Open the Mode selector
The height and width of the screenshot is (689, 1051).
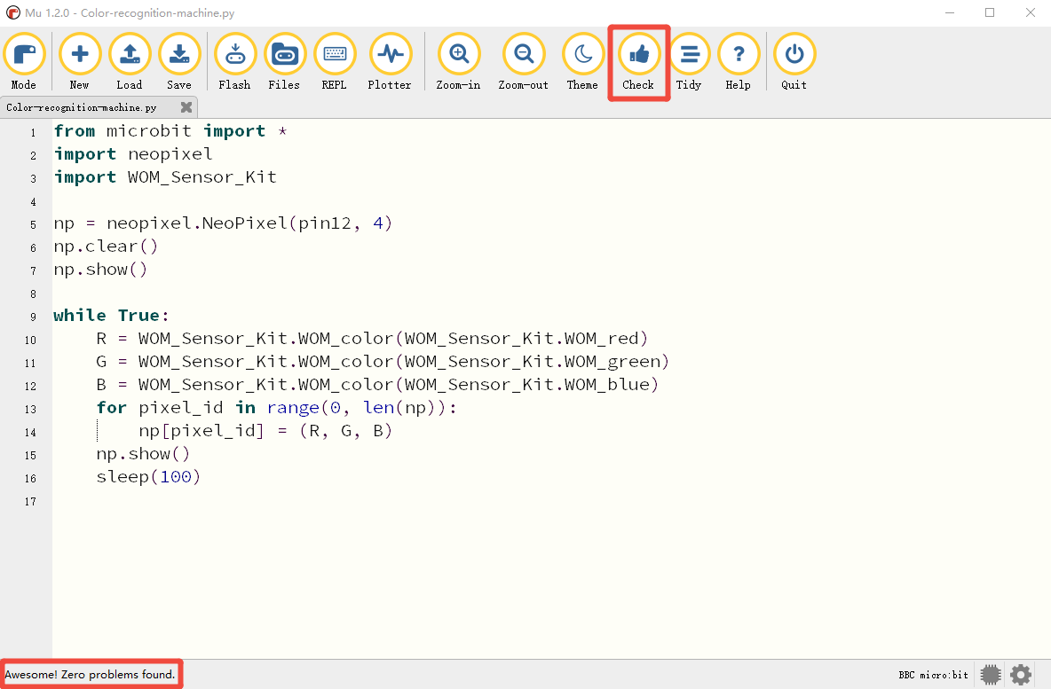(24, 61)
